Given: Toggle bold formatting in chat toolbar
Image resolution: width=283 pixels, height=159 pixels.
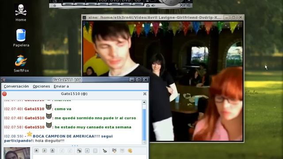Looking at the screenshot, I should (x=36, y=151).
